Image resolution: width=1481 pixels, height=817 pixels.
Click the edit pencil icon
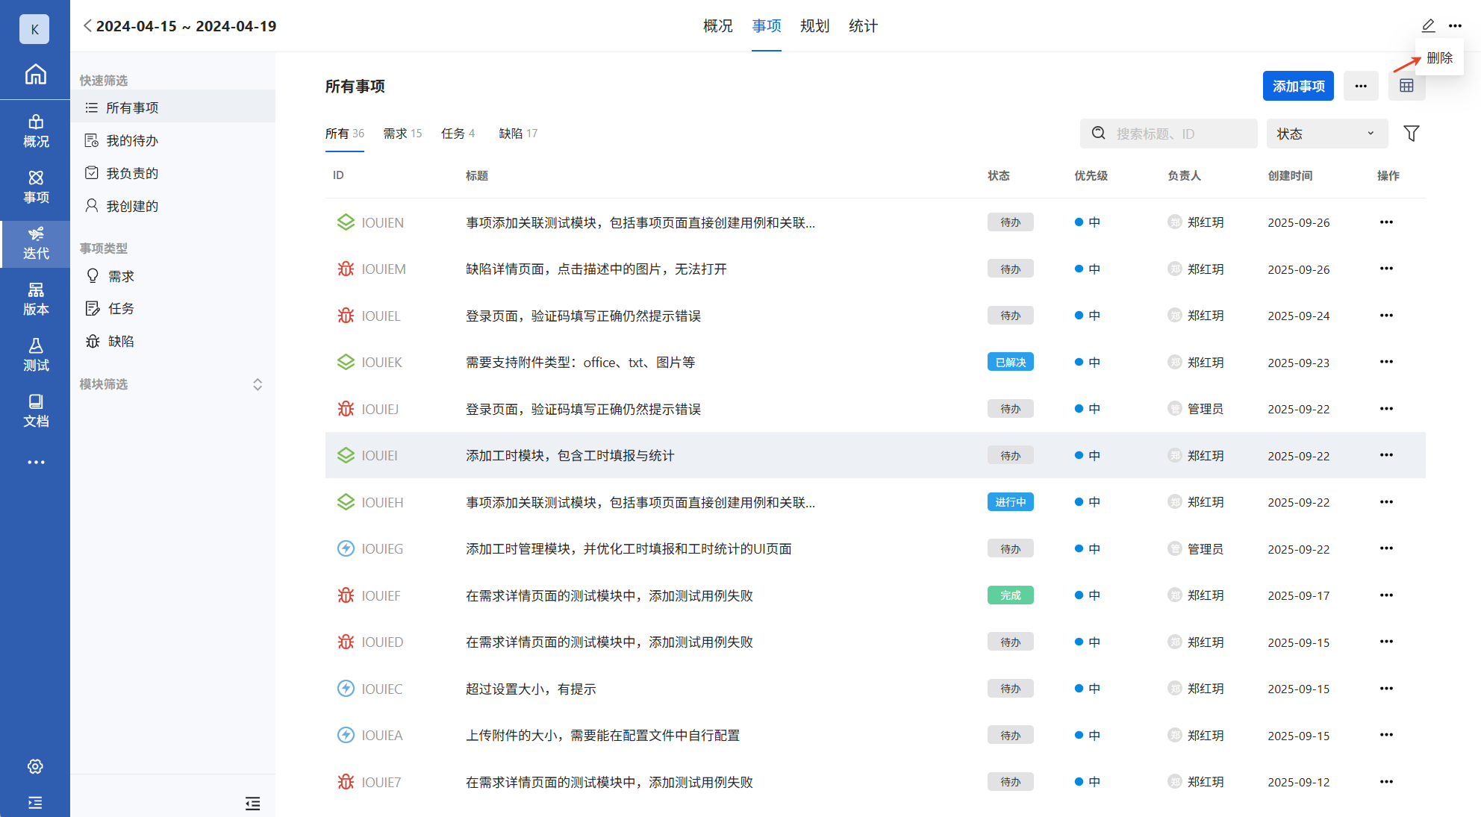click(1428, 26)
